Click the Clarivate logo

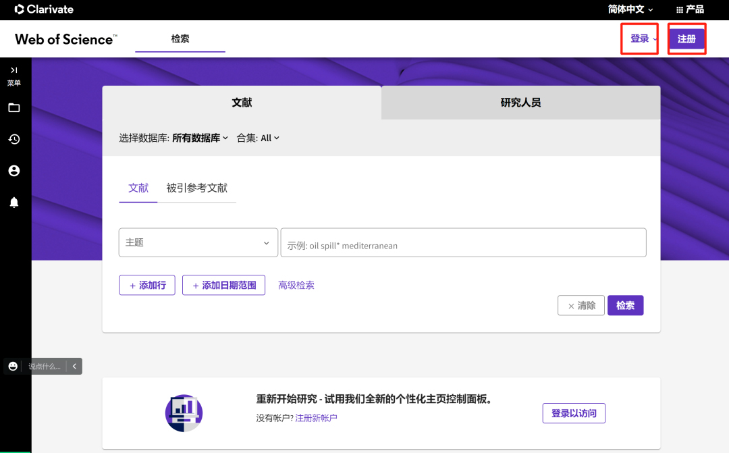coord(44,9)
